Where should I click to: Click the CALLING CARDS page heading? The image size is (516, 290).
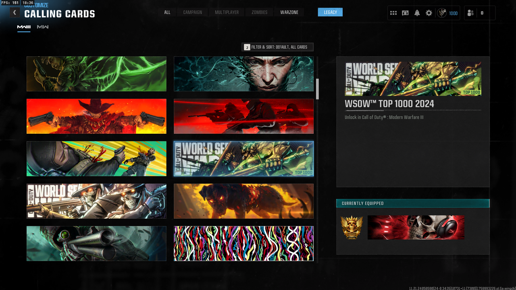[x=60, y=14]
